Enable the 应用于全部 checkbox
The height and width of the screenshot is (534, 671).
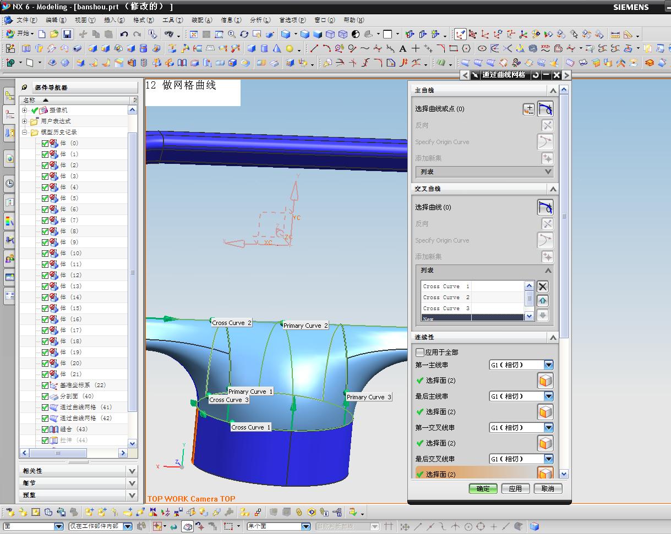(x=420, y=353)
